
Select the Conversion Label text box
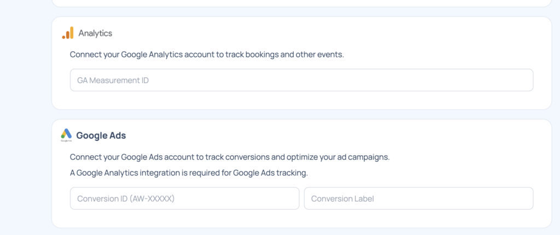click(418, 198)
